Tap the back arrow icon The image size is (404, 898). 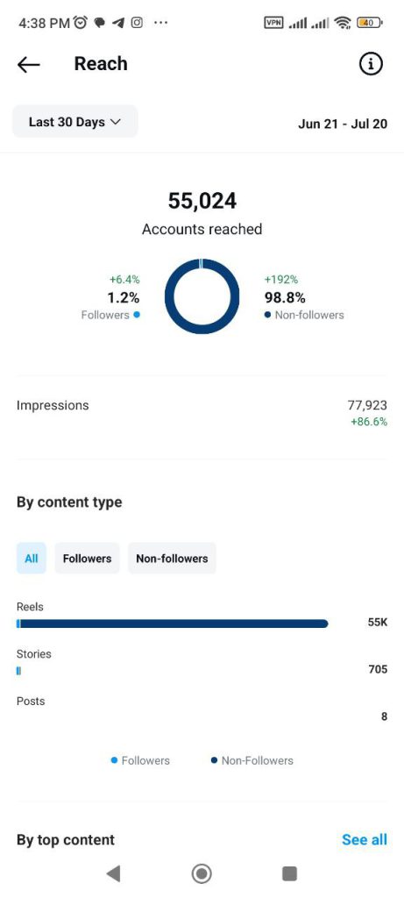[28, 65]
